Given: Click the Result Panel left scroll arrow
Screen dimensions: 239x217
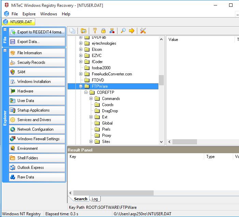Looking at the screenshot, I should pyautogui.click(x=70, y=193).
